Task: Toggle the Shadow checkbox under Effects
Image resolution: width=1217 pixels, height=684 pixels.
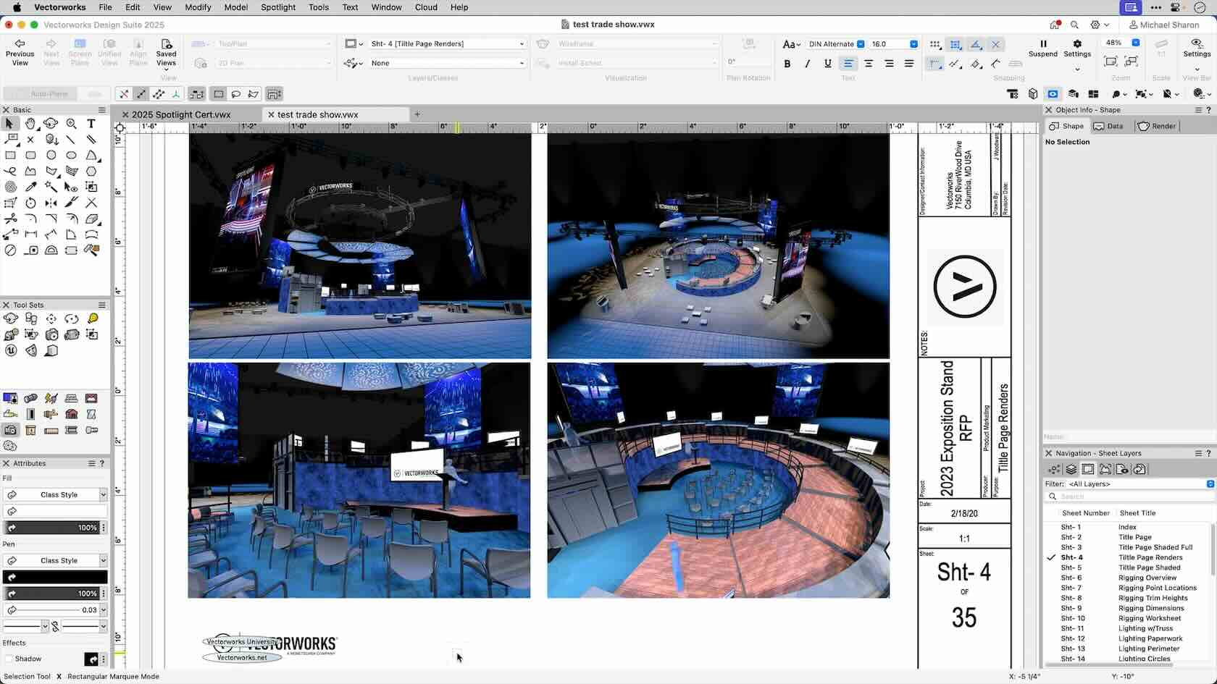Action: (x=9, y=659)
